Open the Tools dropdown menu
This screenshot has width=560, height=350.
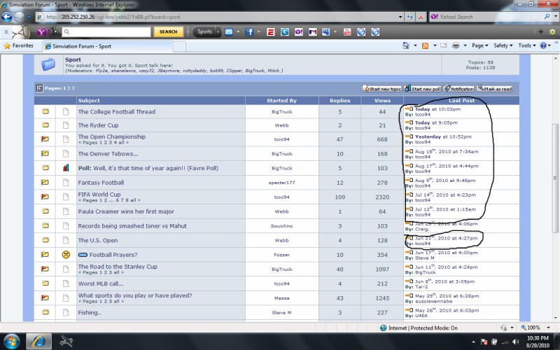[x=526, y=45]
